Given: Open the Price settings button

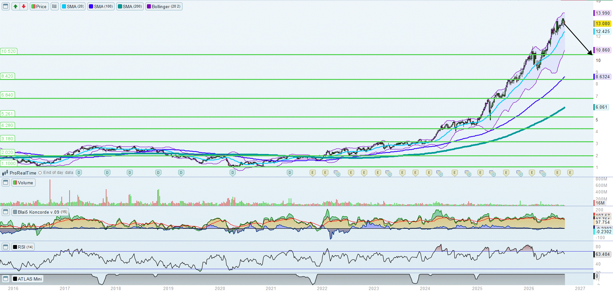Looking at the screenshot, I should [x=39, y=7].
